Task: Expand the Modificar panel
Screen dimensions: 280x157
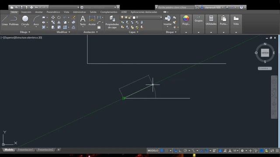Action: click(63, 32)
